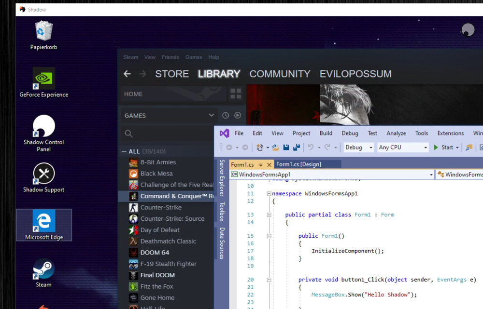Select the Microsoft Edge desktop shortcut

click(x=44, y=225)
